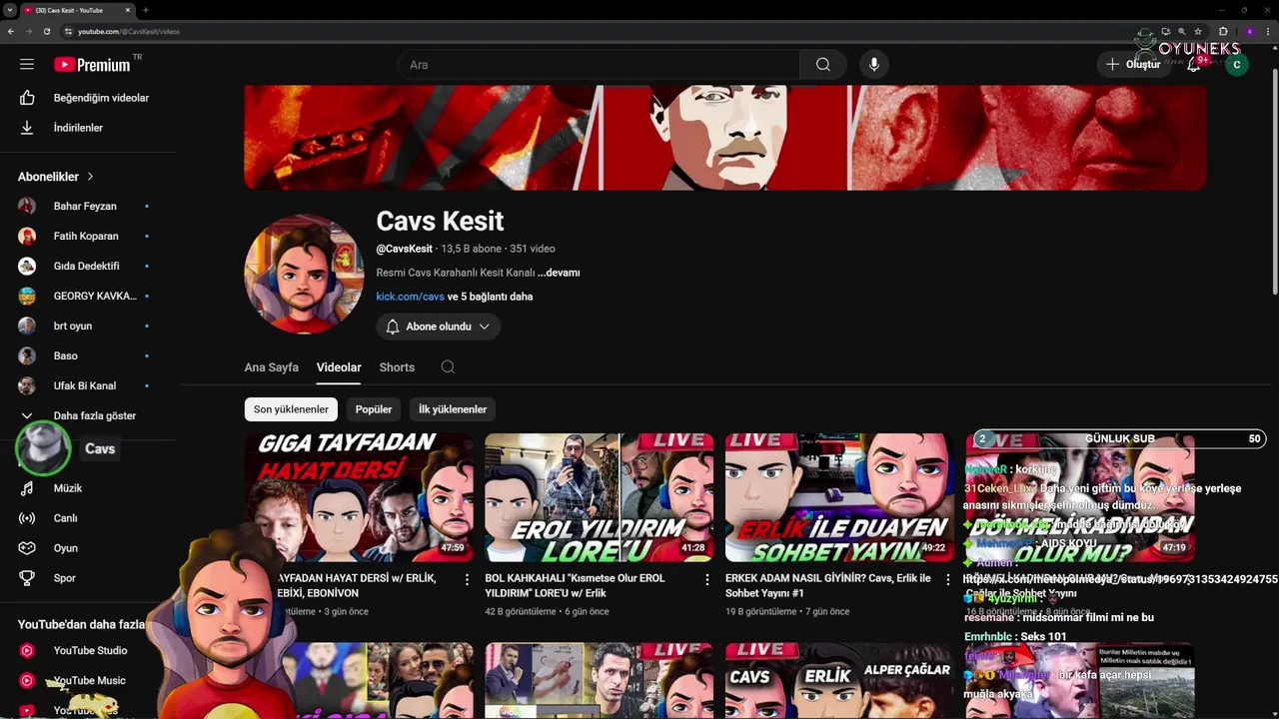Viewport: 1279px width, 719px height.
Task: Open browser profile purple avatar
Action: pyautogui.click(x=1249, y=31)
